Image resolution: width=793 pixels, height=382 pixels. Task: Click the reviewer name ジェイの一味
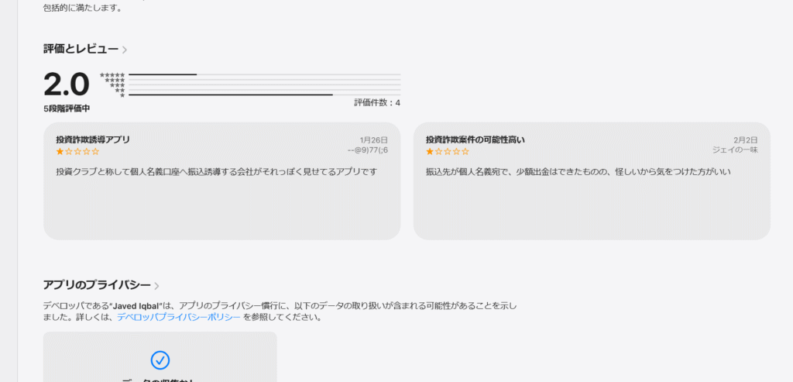pyautogui.click(x=735, y=150)
